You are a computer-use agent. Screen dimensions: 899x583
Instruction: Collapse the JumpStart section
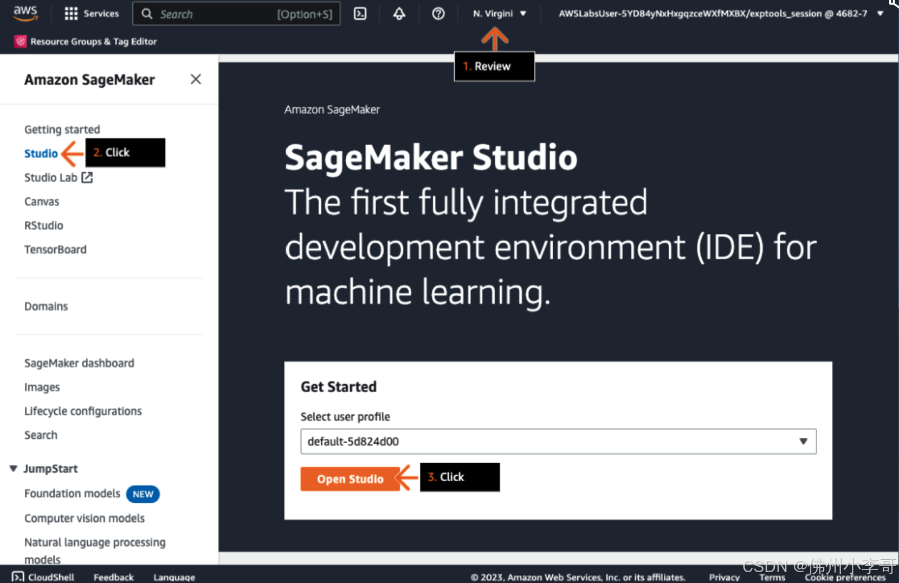coord(14,469)
